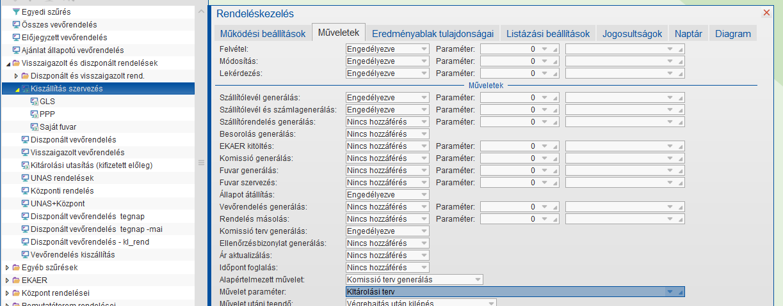Image resolution: width=783 pixels, height=306 pixels.
Task: Click the Diszponált vevőrendelés tegnap icon
Action: (x=25, y=216)
